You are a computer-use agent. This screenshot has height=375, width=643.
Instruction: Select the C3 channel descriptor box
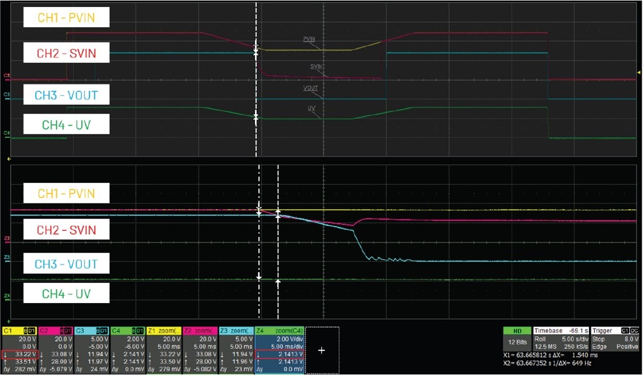point(91,330)
